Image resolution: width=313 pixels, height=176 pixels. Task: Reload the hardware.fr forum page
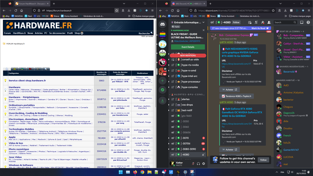(x=16, y=11)
